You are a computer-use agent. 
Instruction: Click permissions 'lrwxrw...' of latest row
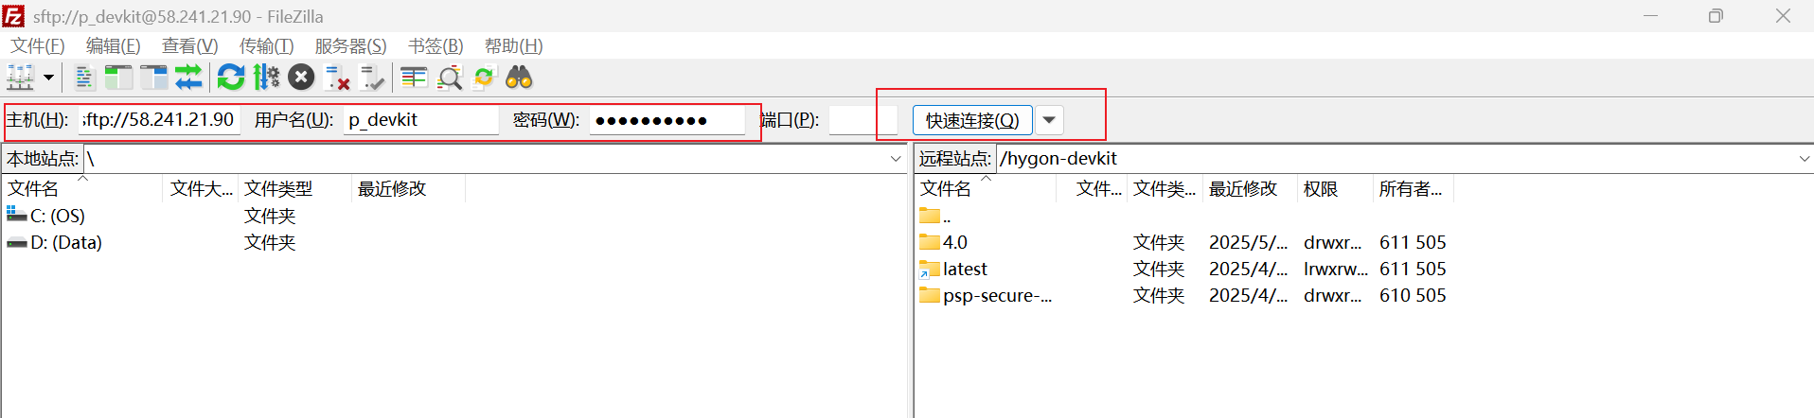pyautogui.click(x=1335, y=269)
